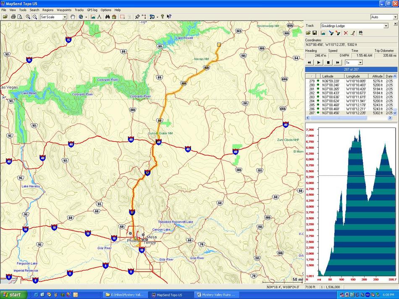Open the Auto dropdown at top right

(395, 17)
